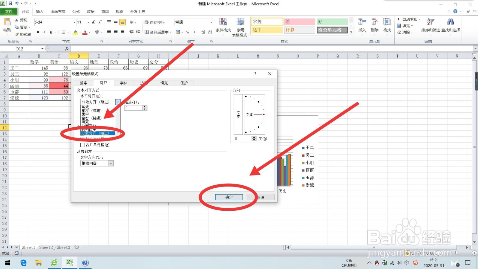The height and width of the screenshot is (269, 478).
Task: Click the increase indent icon
Action: pos(138,32)
